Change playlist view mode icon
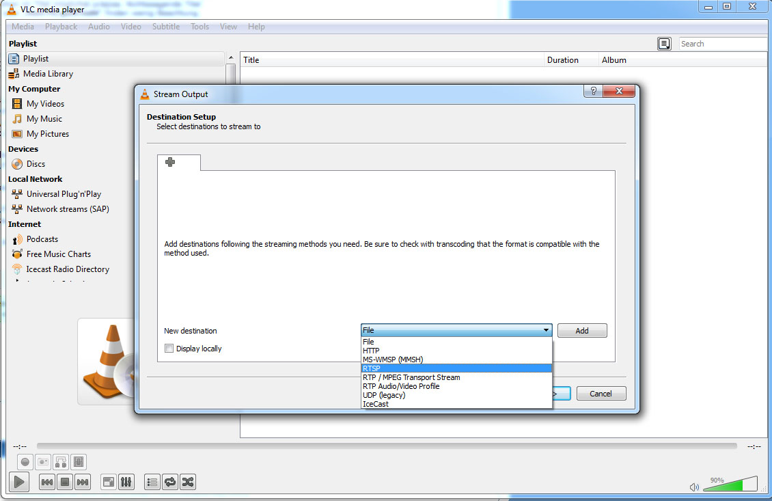Viewport: 772px width, 501px height. (x=664, y=44)
